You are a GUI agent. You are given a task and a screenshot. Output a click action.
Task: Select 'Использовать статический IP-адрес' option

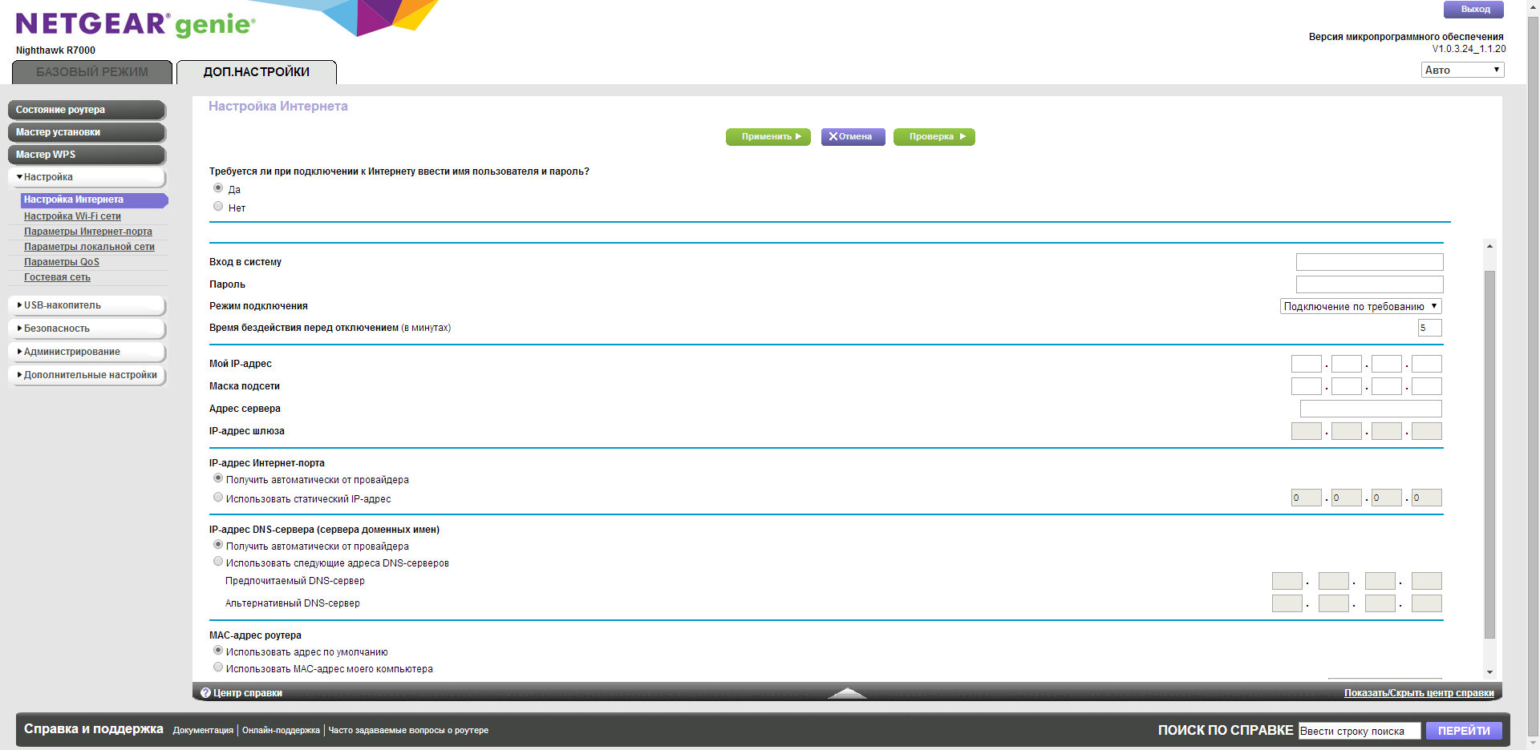[218, 498]
